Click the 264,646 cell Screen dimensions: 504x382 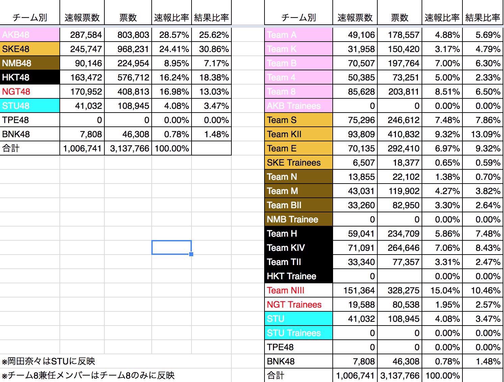pos(400,248)
